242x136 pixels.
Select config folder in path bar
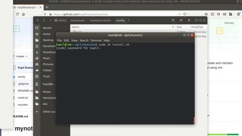(x=120, y=20)
